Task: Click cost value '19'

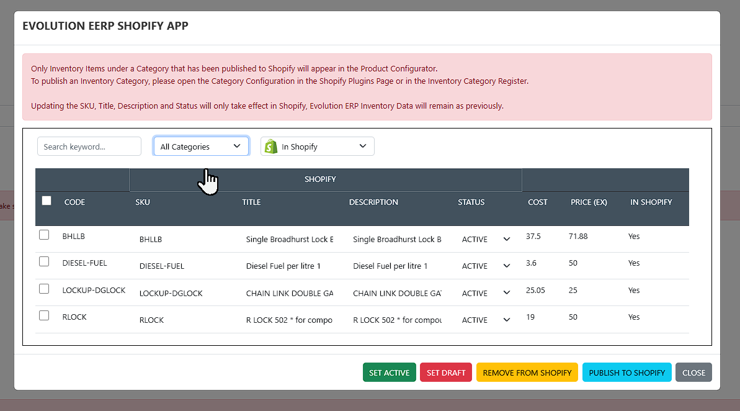Action: coord(530,317)
